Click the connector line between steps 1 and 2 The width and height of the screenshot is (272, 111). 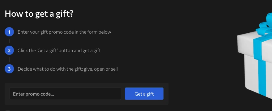click(x=9, y=41)
